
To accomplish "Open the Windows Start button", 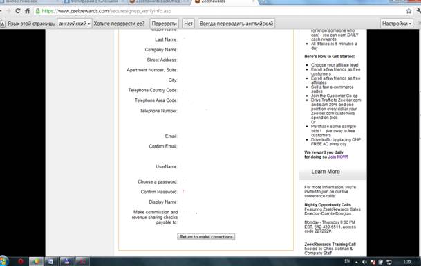I will [4, 261].
